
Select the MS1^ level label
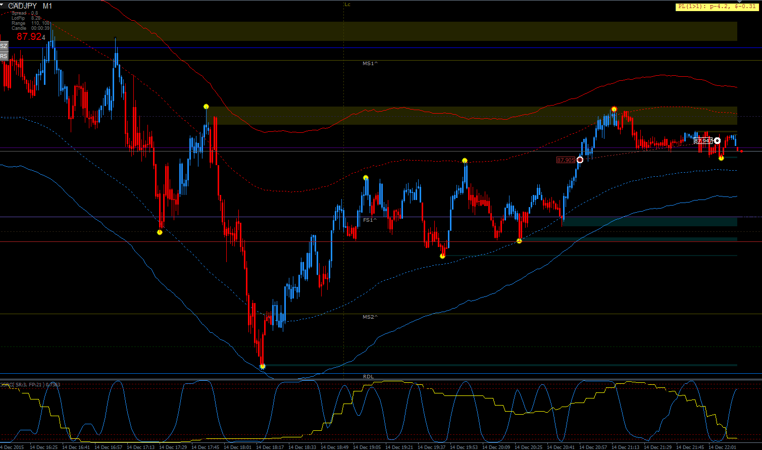(370, 64)
